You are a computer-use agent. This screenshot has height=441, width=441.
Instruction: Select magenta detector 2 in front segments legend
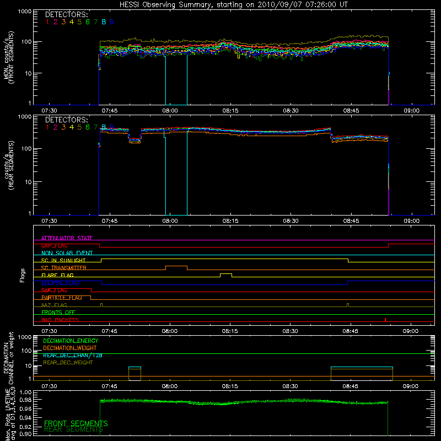pos(56,22)
